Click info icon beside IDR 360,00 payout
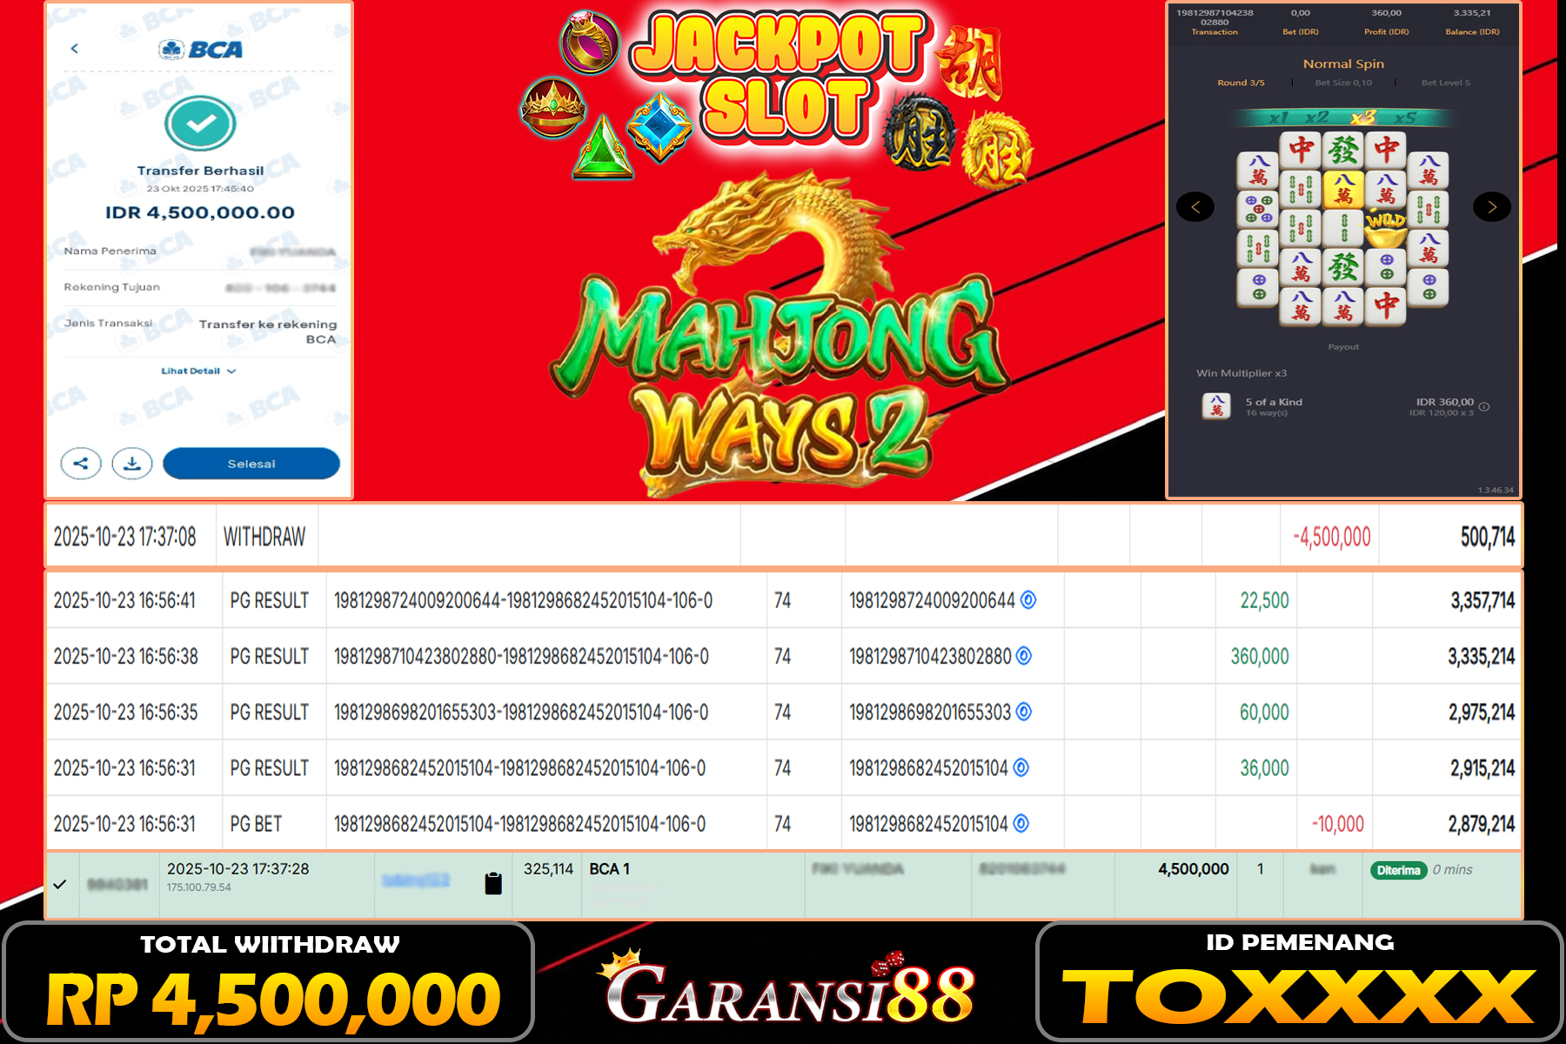This screenshot has height=1044, width=1566. tap(1484, 406)
